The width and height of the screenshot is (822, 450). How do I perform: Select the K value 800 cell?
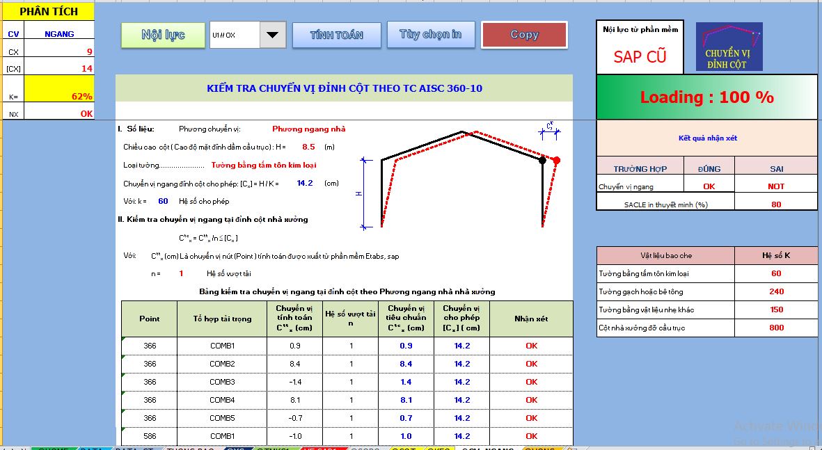point(776,328)
